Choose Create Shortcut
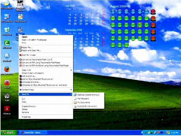The width and height of the screenshot is (181, 136). click(x=46, y=106)
